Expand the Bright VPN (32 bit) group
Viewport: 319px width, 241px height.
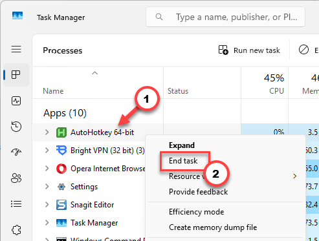[47, 151]
